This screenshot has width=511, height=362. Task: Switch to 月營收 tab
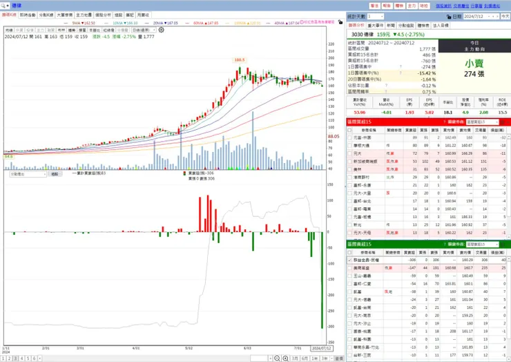tap(143, 15)
